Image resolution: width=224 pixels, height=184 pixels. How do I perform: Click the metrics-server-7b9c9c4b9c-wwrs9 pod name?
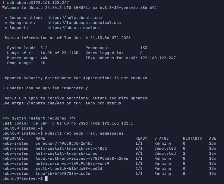click(x=72, y=164)
